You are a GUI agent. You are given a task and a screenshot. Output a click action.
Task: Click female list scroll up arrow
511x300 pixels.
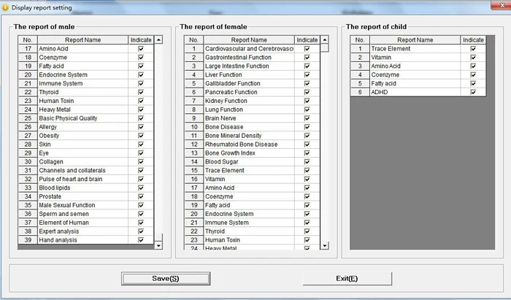point(325,39)
